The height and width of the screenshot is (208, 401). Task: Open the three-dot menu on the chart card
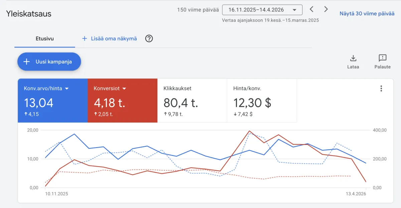click(x=381, y=88)
